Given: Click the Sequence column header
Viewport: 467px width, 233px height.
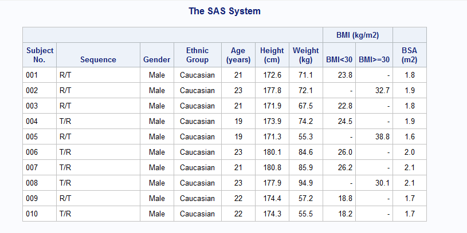Looking at the screenshot, I should [x=98, y=59].
